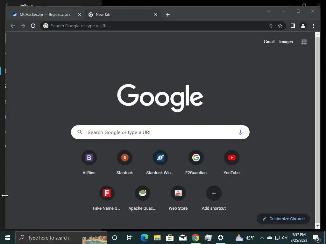Open the Chrome profile avatar

[303, 26]
